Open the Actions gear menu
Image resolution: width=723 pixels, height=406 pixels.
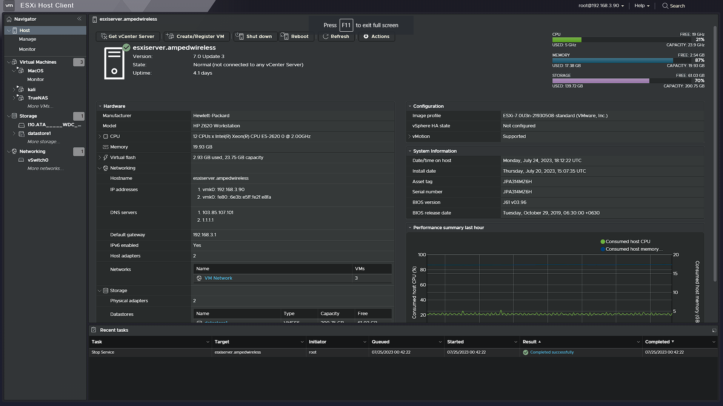pos(376,37)
